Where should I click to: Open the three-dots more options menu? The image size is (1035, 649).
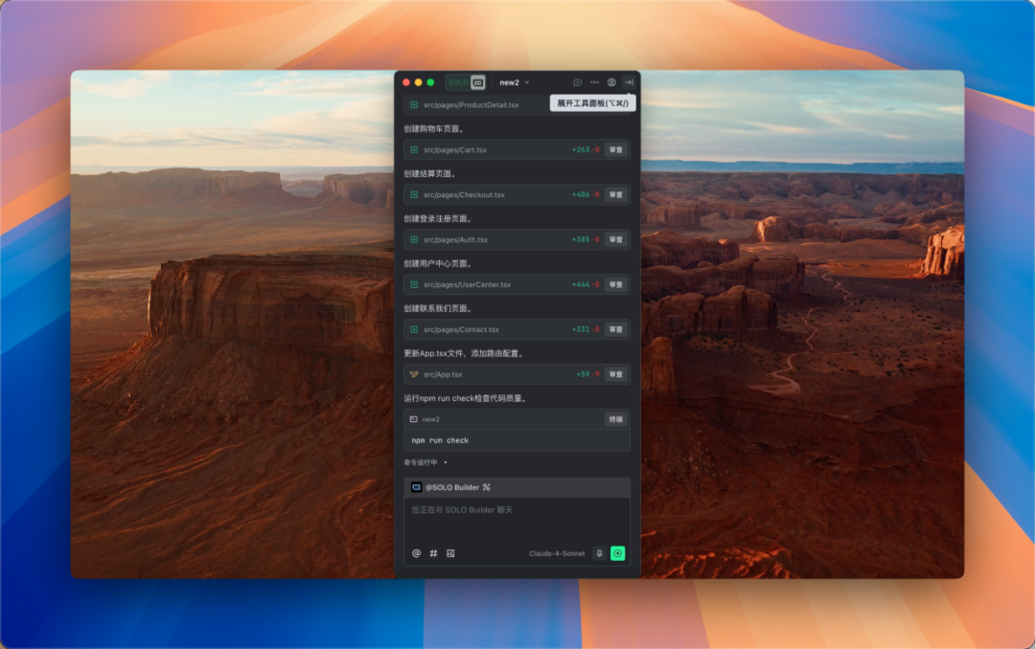click(595, 82)
